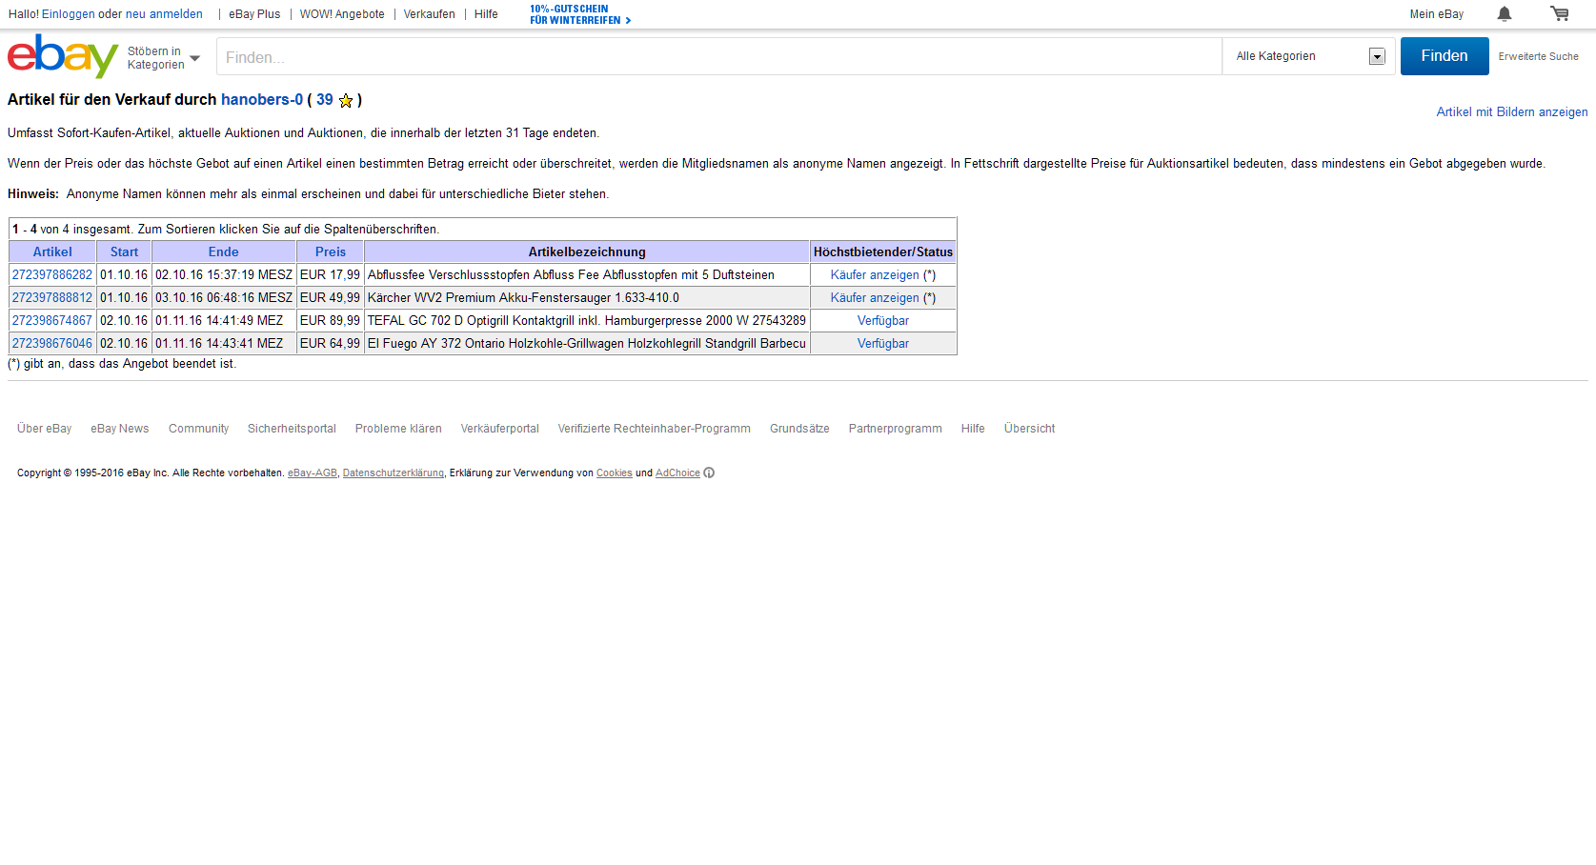Click Käufer anzeigen for Kärcher WV2 item
This screenshot has height=865, width=1596.
click(x=875, y=297)
